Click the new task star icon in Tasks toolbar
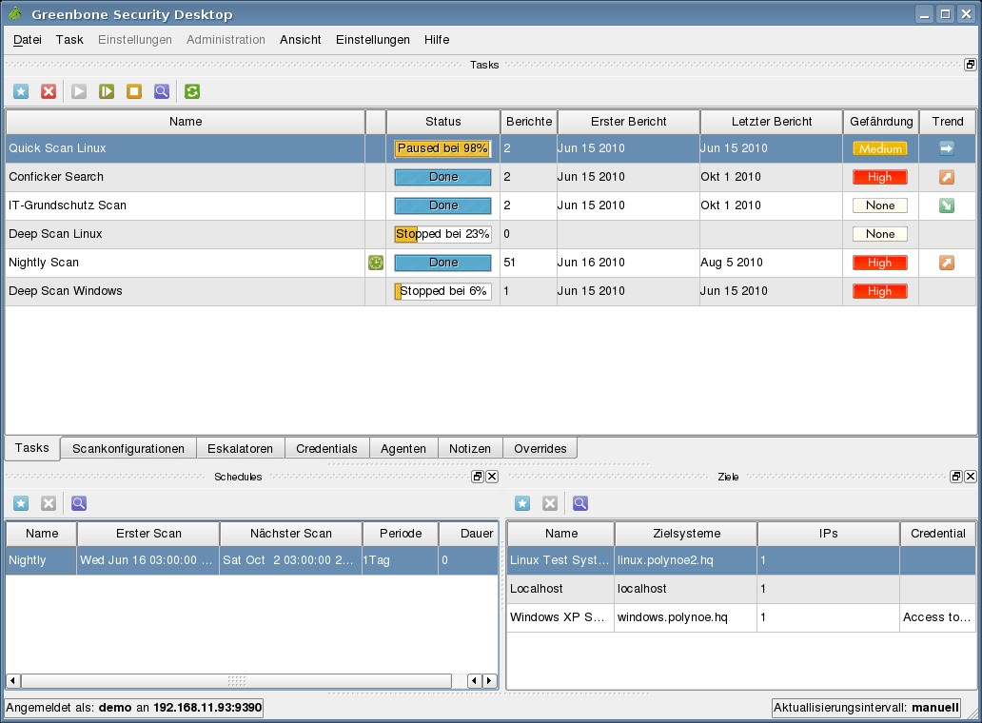This screenshot has height=723, width=982. pos(21,91)
